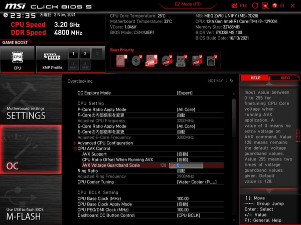This screenshot has width=301, height=225.
Task: Select the first hard disk boot device
Action: [121, 60]
